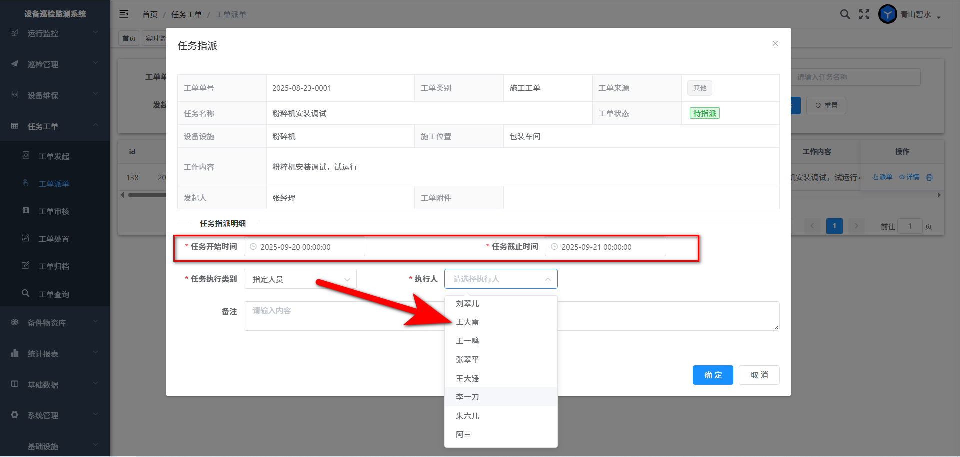This screenshot has height=457, width=960.
Task: Click the clock icon in 任务开始时间 field
Action: pyautogui.click(x=253, y=247)
